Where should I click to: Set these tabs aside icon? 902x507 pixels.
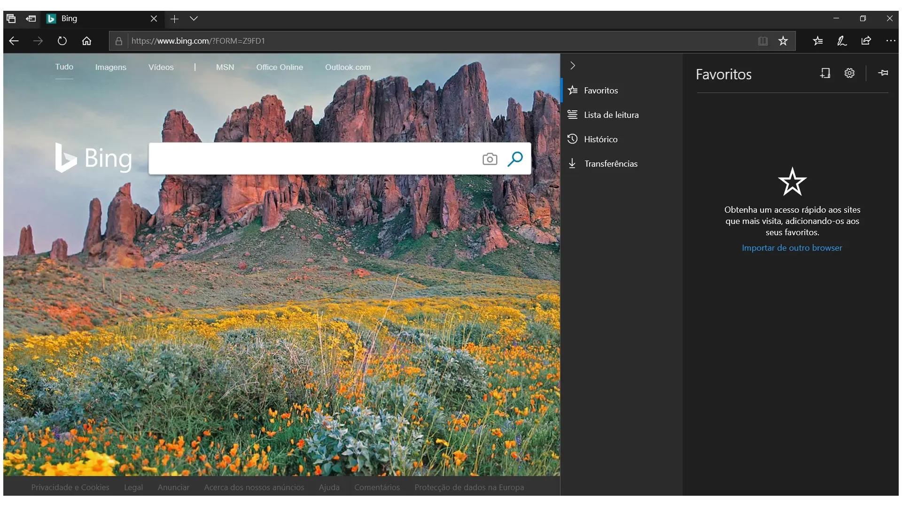tap(31, 18)
